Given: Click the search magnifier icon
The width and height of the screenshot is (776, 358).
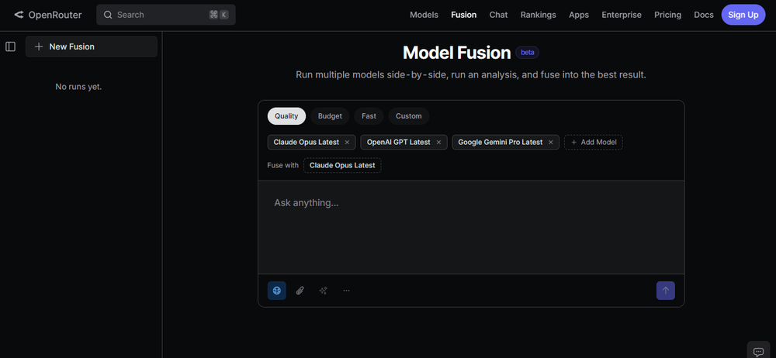Looking at the screenshot, I should point(108,15).
